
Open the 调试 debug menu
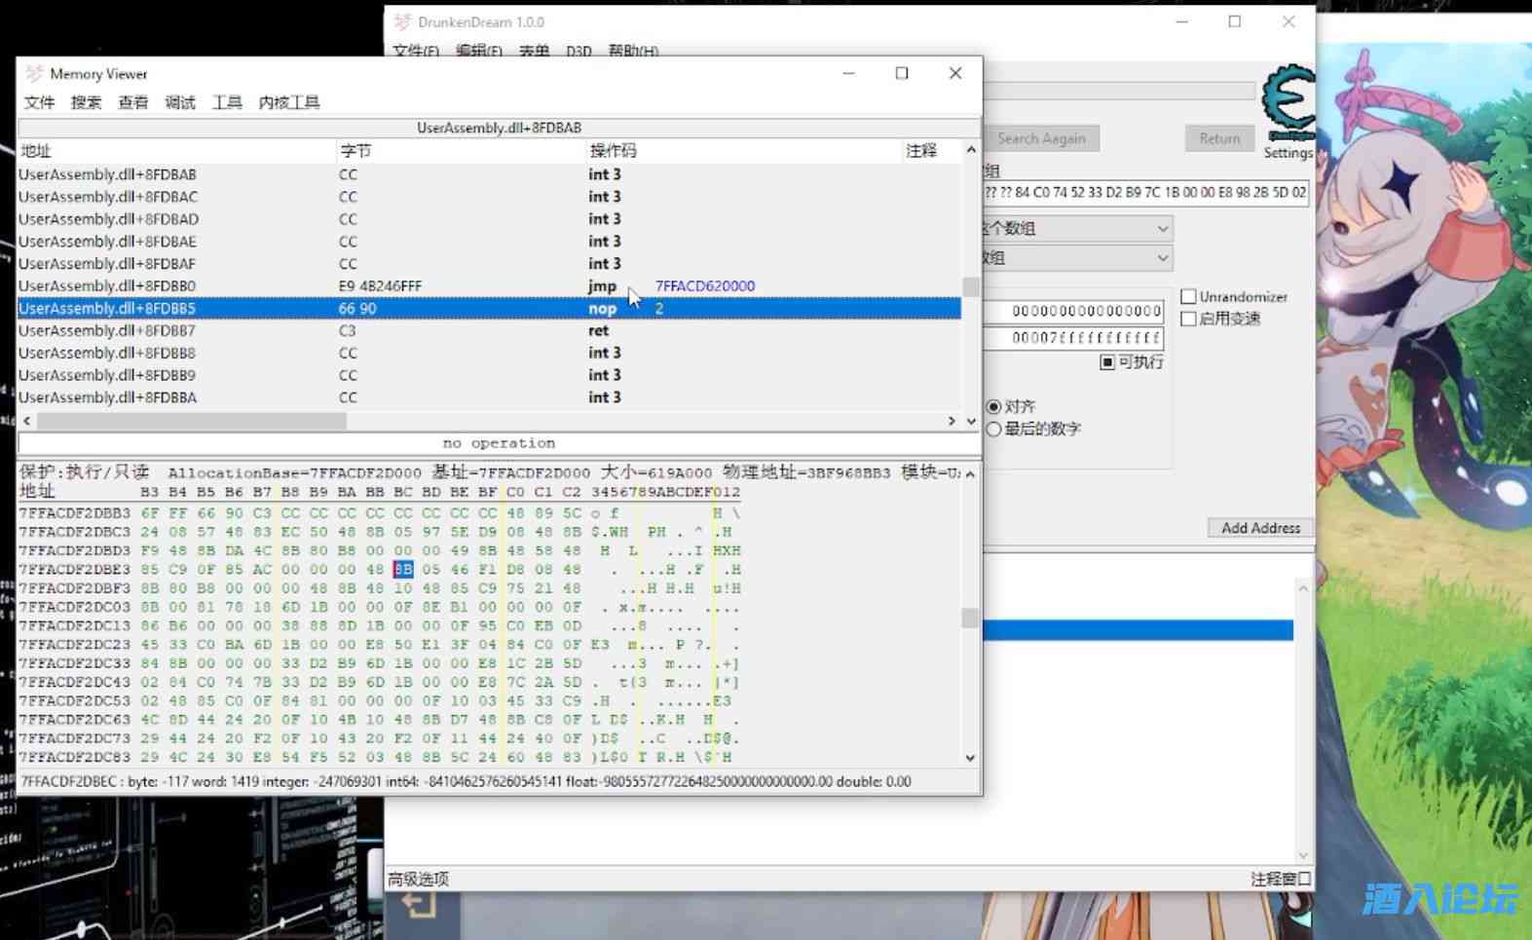click(x=180, y=102)
